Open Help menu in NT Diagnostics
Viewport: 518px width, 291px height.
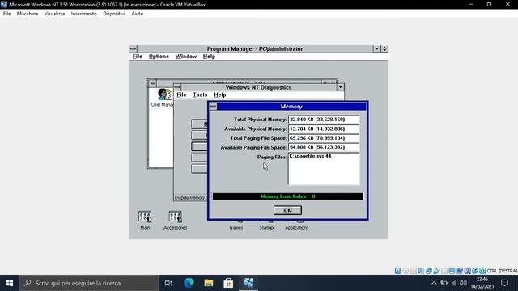click(220, 95)
